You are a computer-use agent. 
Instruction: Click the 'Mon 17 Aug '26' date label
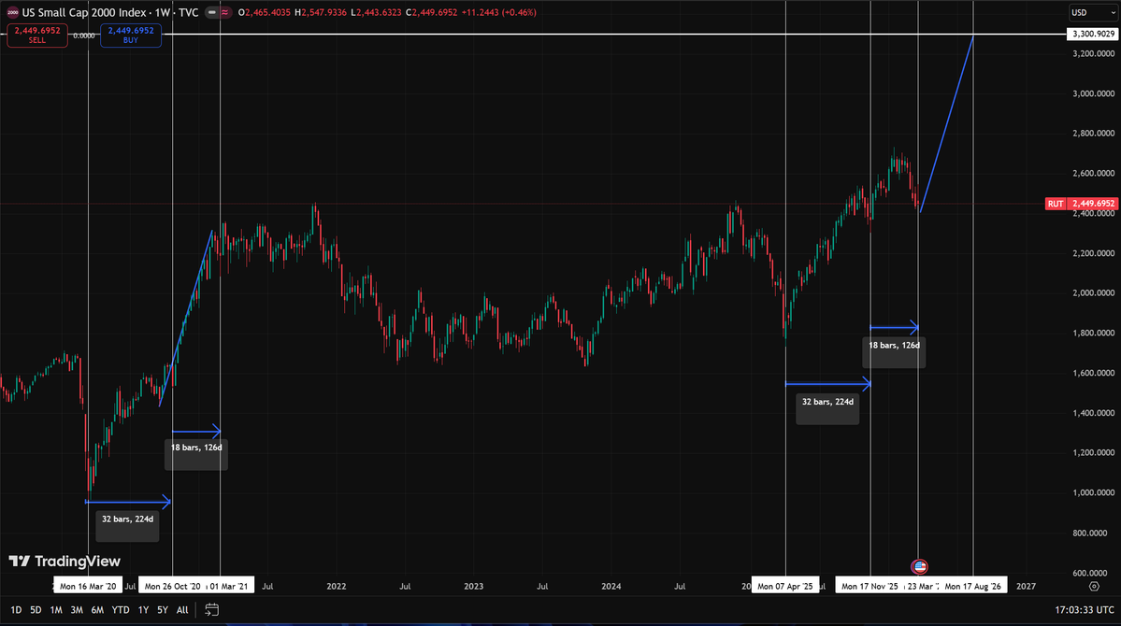973,586
